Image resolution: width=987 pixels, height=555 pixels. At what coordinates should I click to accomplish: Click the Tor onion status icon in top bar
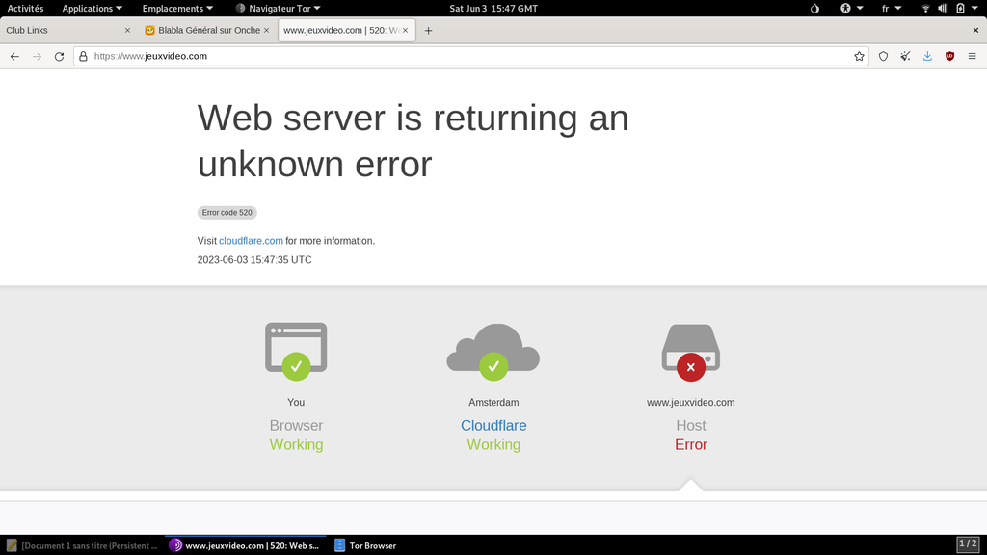814,8
